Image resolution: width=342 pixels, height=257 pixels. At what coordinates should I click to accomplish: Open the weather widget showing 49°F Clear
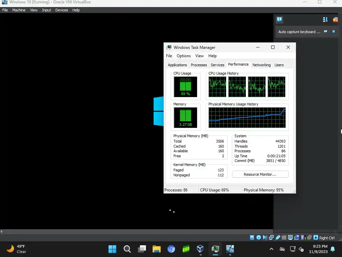pos(16,249)
